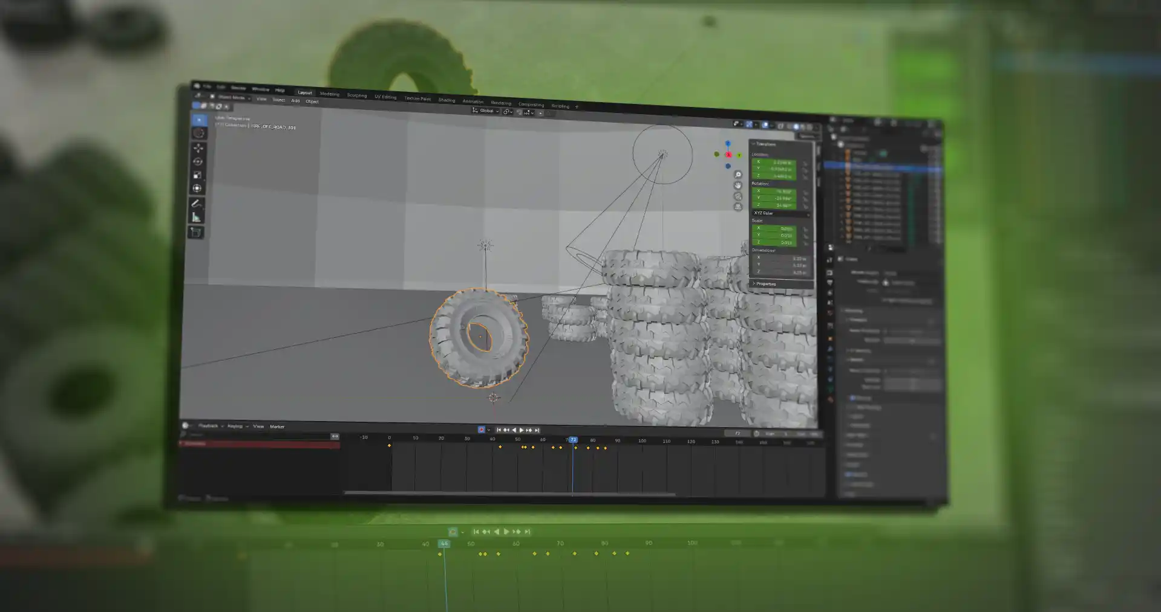Expand the Properties section in sidebar

click(765, 283)
